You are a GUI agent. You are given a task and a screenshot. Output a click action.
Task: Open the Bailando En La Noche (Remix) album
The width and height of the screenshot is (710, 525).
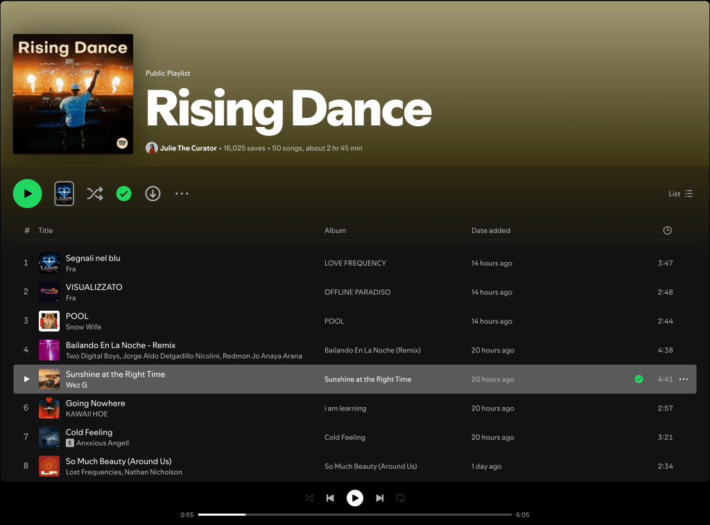pyautogui.click(x=372, y=350)
